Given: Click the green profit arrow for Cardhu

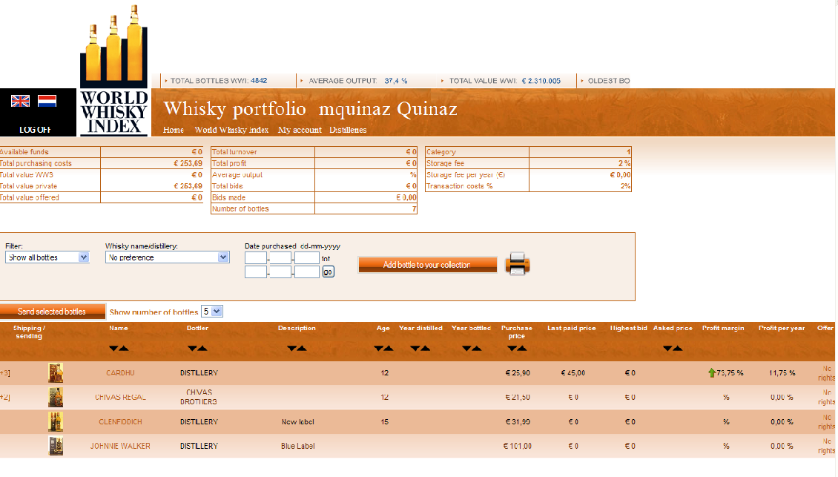Looking at the screenshot, I should pyautogui.click(x=712, y=372).
